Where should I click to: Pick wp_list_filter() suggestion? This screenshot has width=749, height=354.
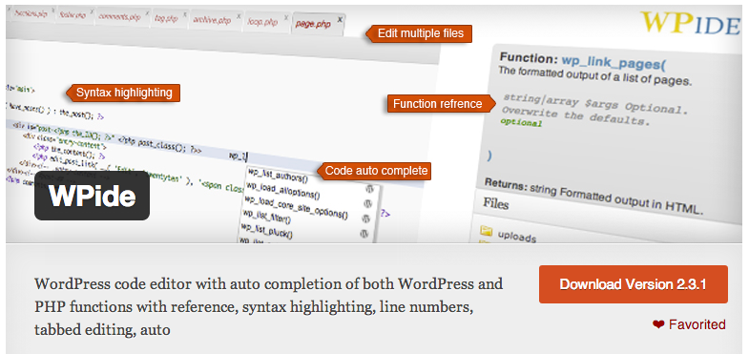(266, 218)
